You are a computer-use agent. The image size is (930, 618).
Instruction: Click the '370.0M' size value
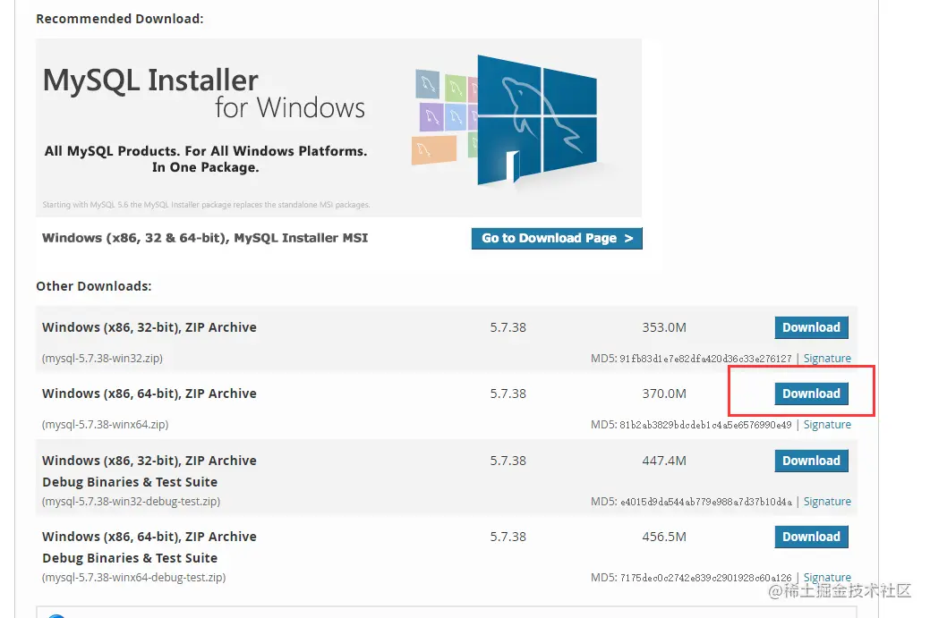664,394
